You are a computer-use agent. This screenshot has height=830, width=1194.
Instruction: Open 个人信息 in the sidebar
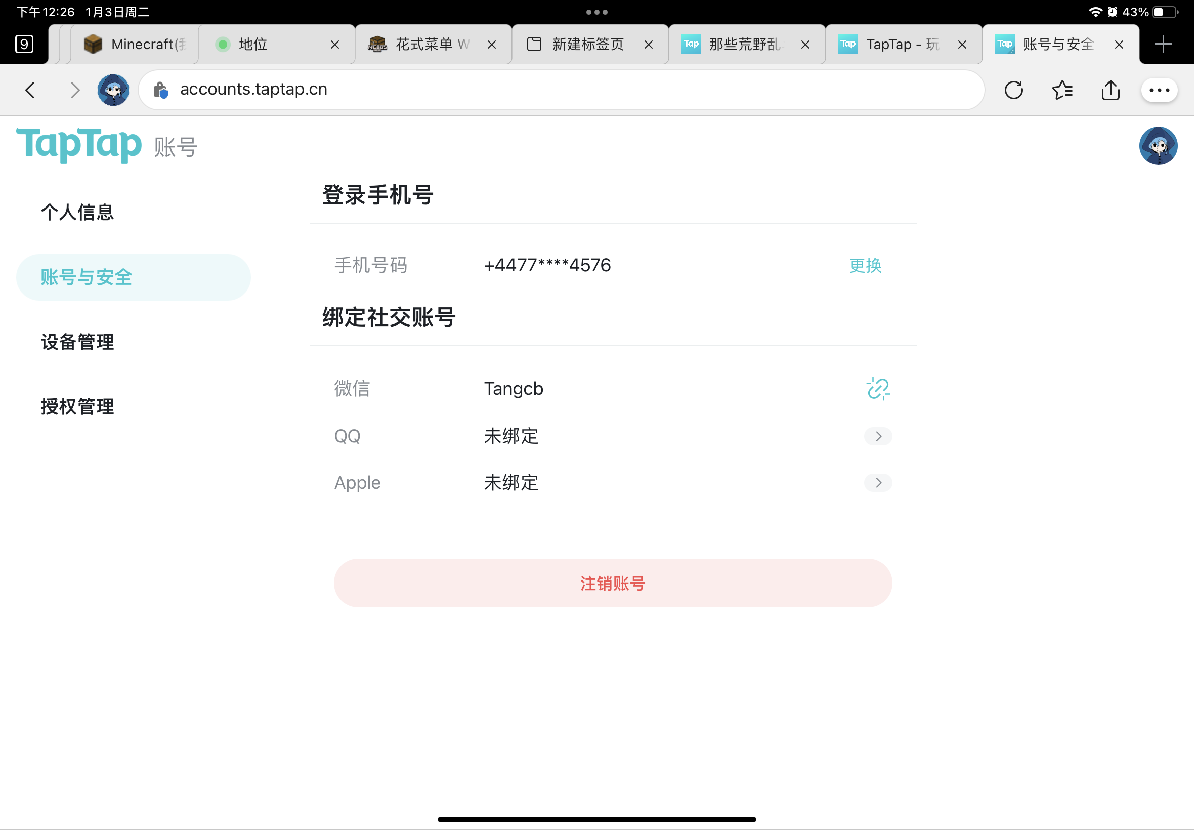[x=77, y=212]
